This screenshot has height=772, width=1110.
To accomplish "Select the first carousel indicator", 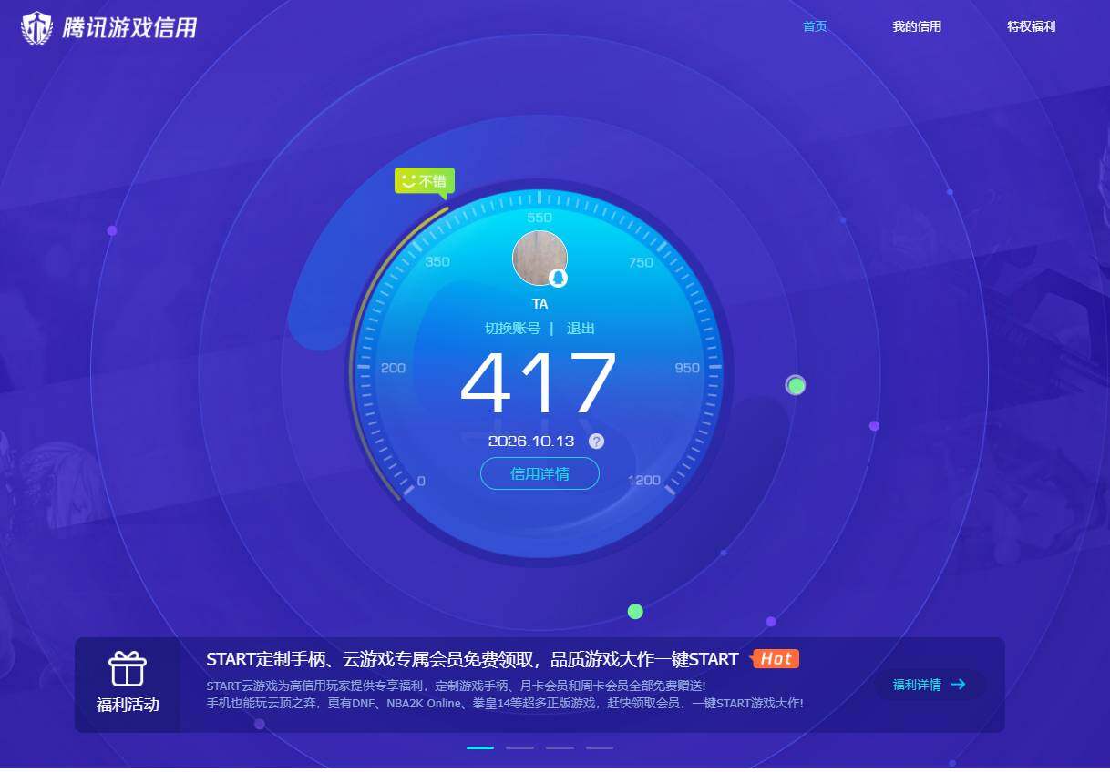I will [480, 747].
